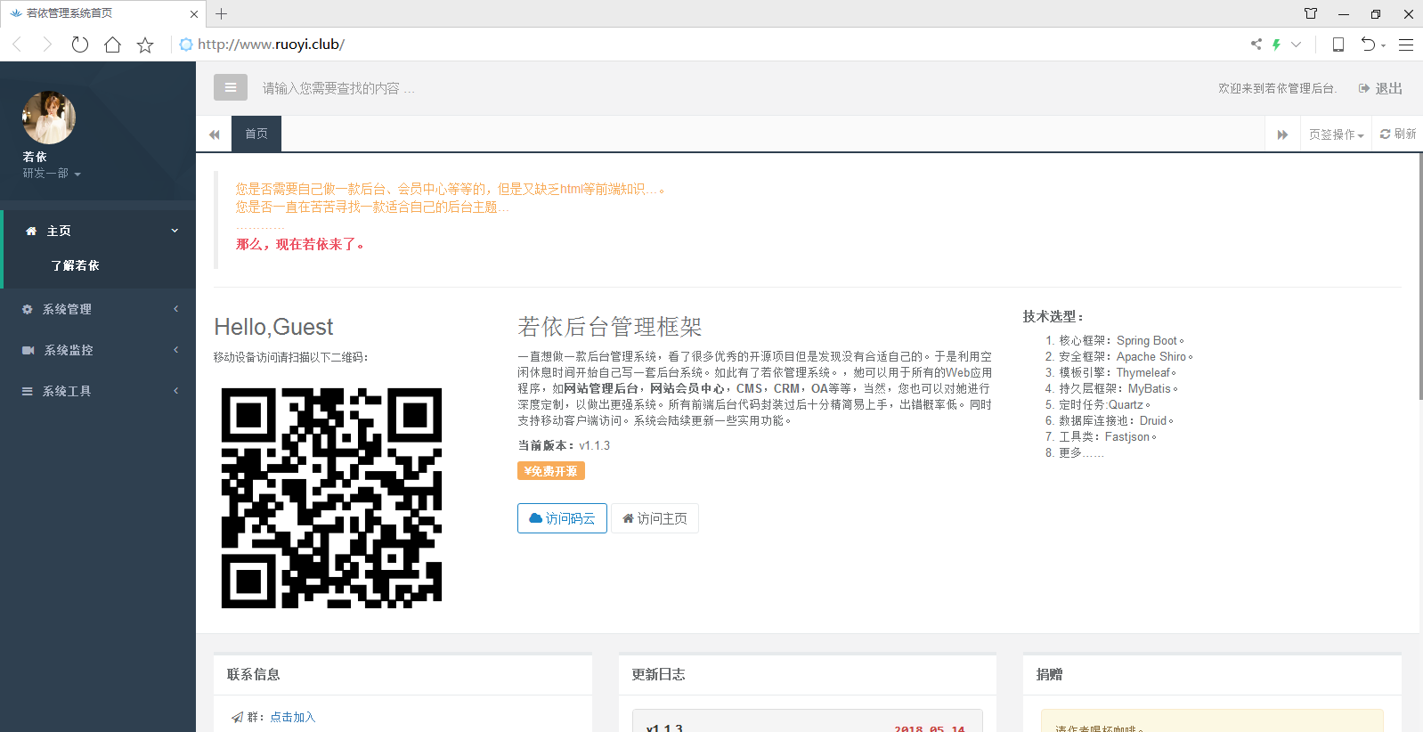
Task: Open the skin shirt icon in title bar
Action: pos(1311,13)
